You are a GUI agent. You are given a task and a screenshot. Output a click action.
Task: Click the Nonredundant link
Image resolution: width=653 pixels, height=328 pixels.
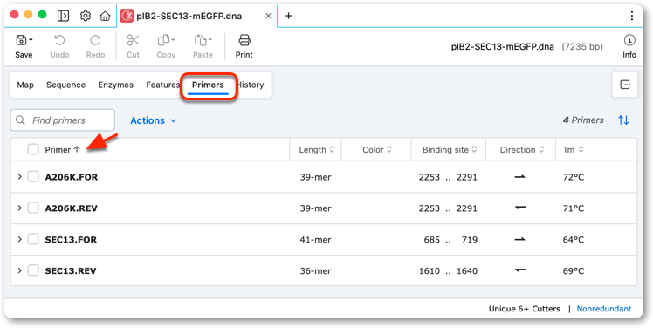(604, 309)
